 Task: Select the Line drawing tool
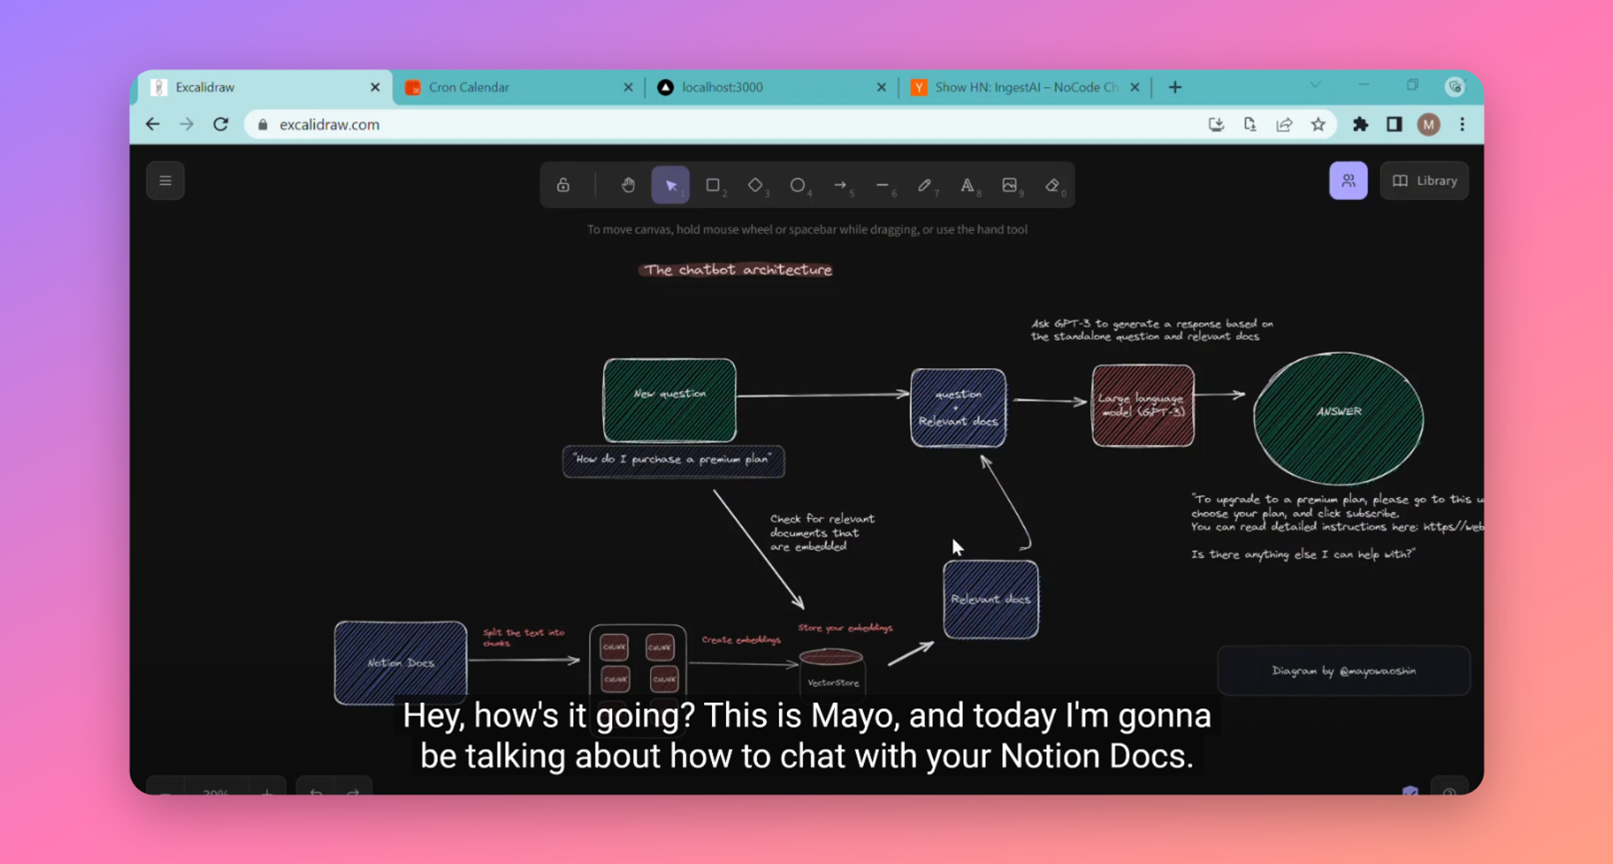pyautogui.click(x=882, y=185)
